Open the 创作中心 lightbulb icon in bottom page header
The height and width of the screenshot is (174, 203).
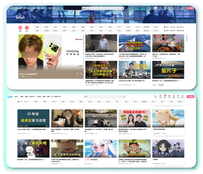click(x=182, y=96)
